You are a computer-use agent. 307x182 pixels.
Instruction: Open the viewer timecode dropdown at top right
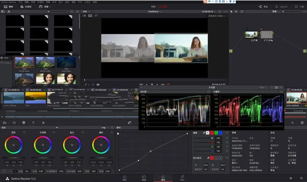click(x=209, y=12)
